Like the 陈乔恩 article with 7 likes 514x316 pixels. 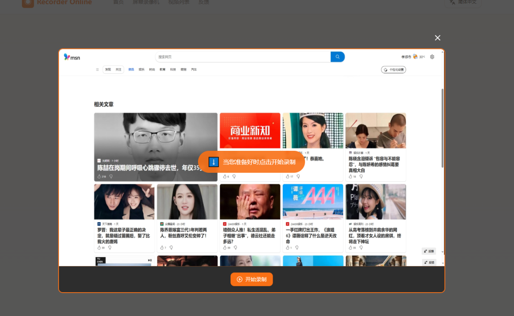[162, 248]
